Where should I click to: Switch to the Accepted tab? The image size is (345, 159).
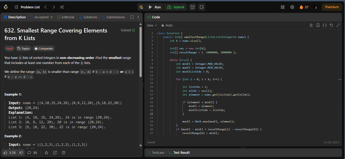[x=39, y=17]
